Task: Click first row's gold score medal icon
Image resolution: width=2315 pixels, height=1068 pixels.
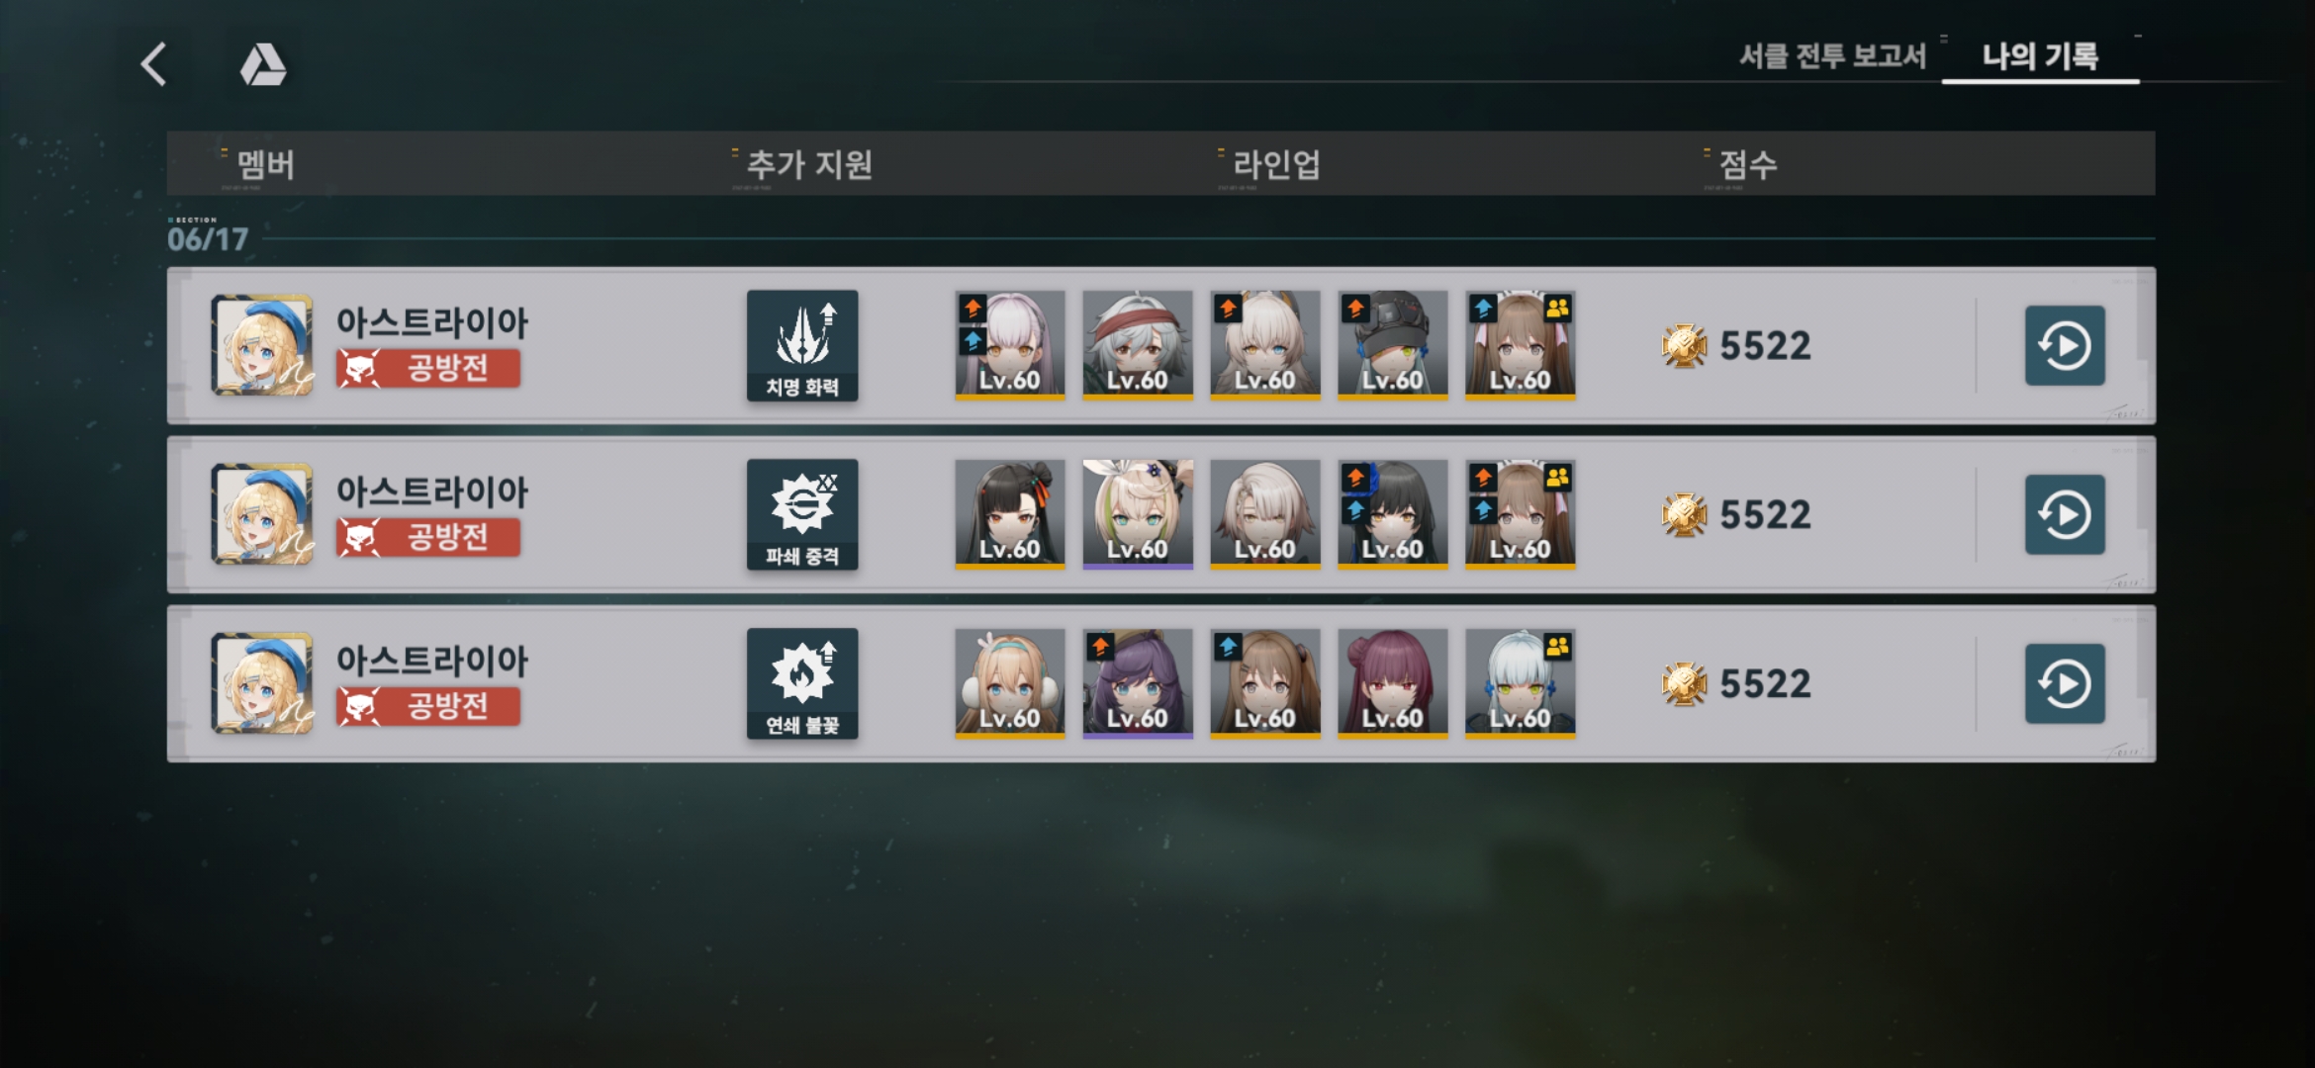Action: click(x=1684, y=346)
